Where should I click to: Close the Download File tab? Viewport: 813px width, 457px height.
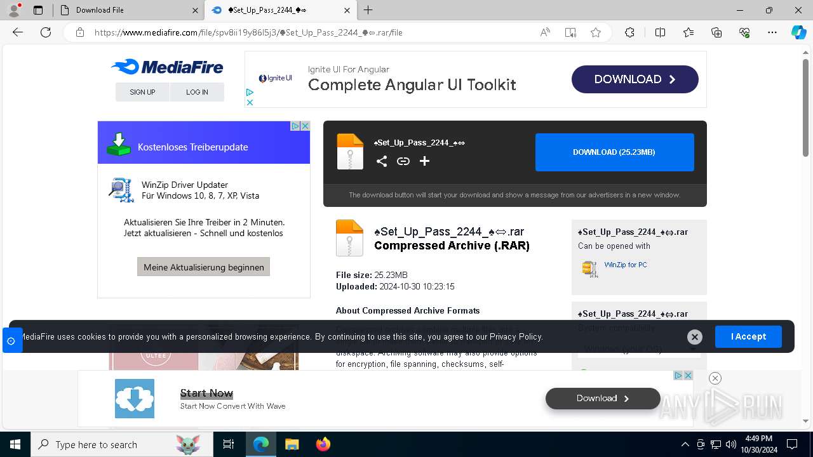pos(195,10)
